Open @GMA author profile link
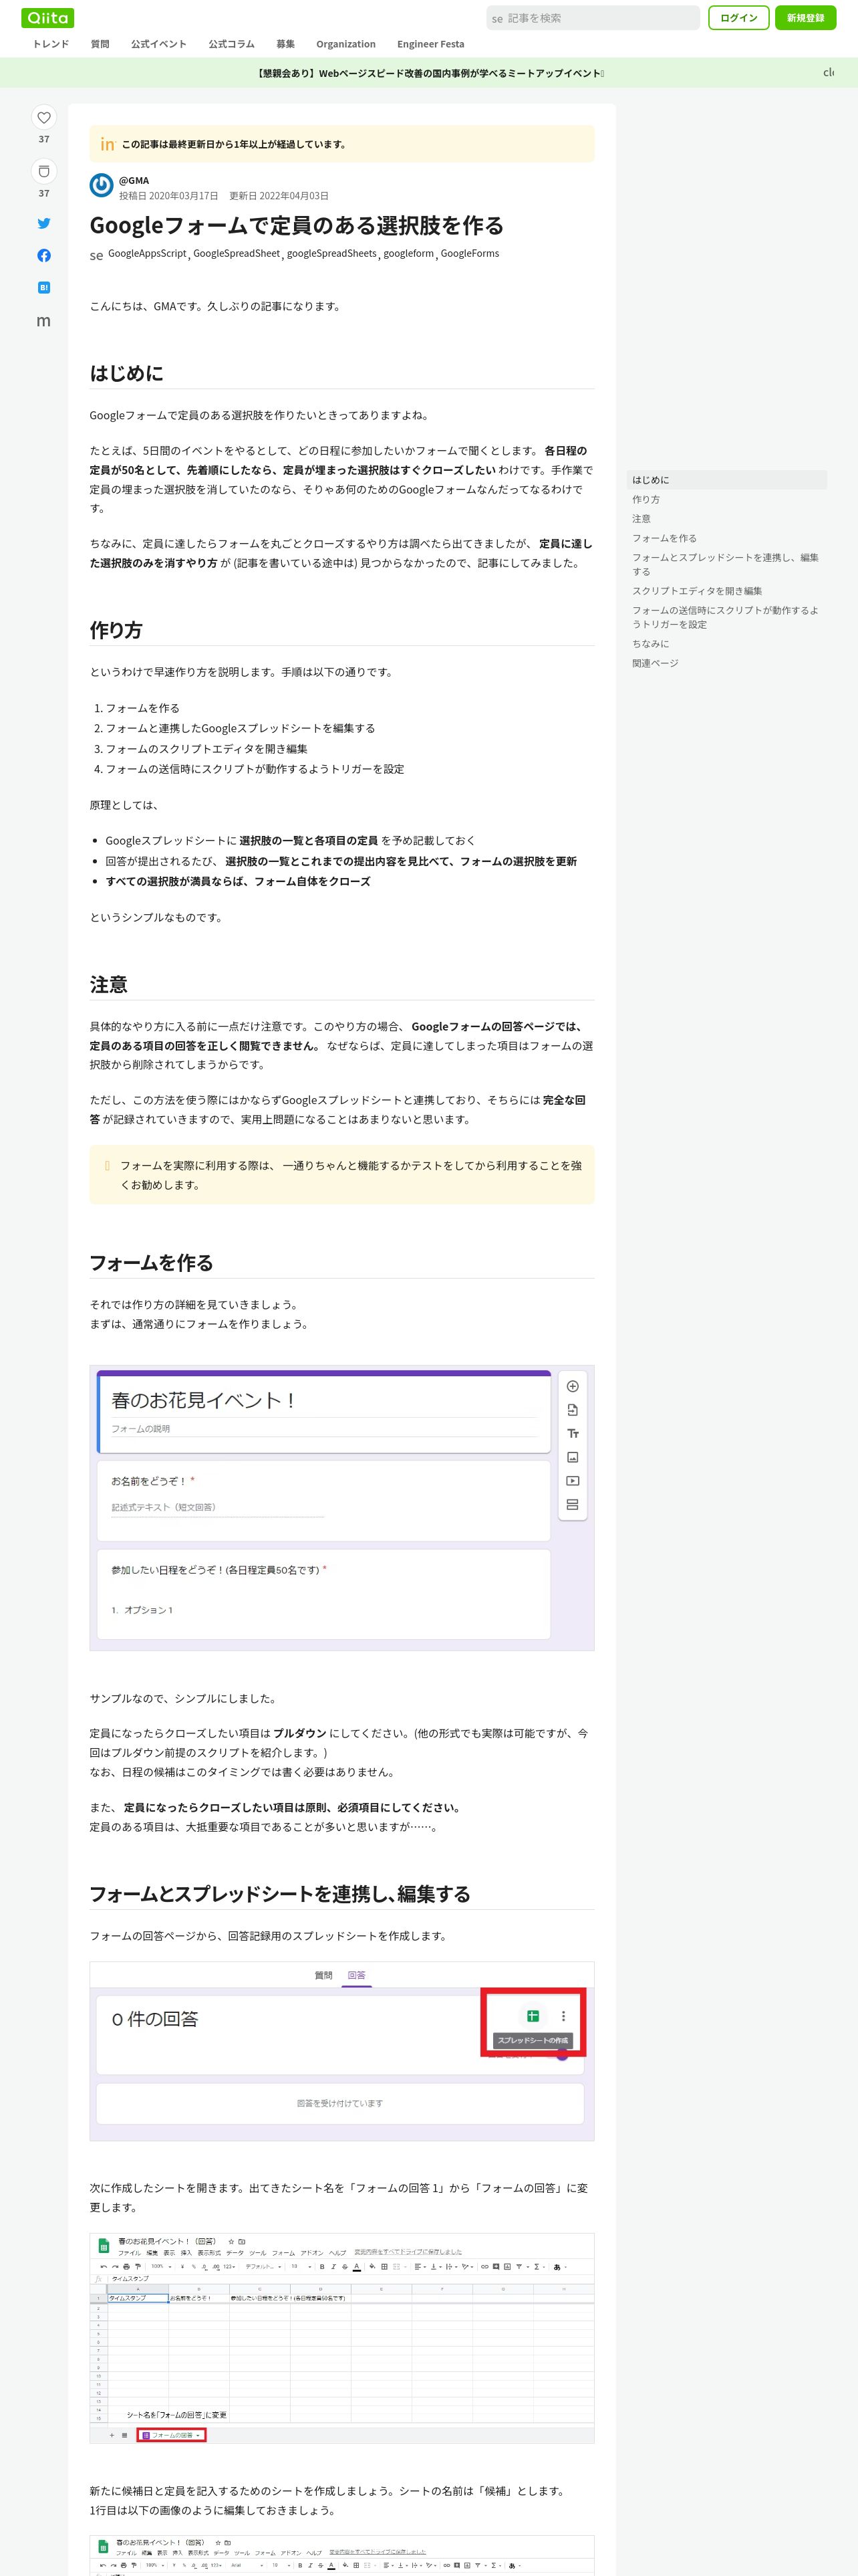 coord(134,181)
